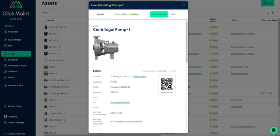
Task: Open the Filters panel
Action: (x=45, y=13)
